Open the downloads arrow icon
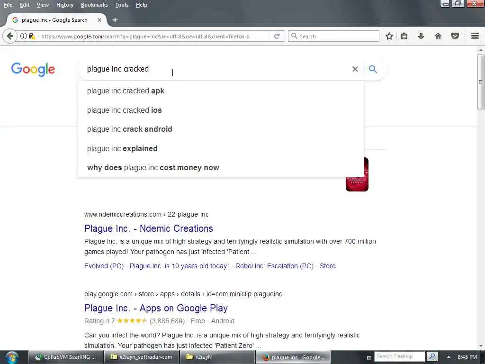Screen dimensions: 485x364 tap(421, 36)
